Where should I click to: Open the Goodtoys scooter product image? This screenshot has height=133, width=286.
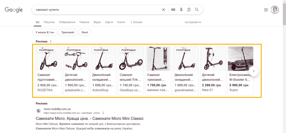coord(131,59)
